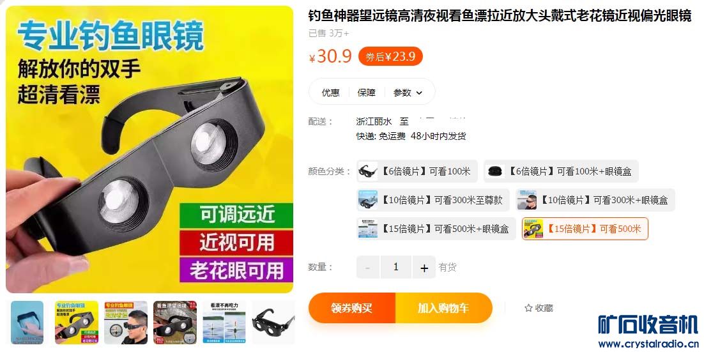Click the 加入购物车 button
704x352 pixels.
443,308
